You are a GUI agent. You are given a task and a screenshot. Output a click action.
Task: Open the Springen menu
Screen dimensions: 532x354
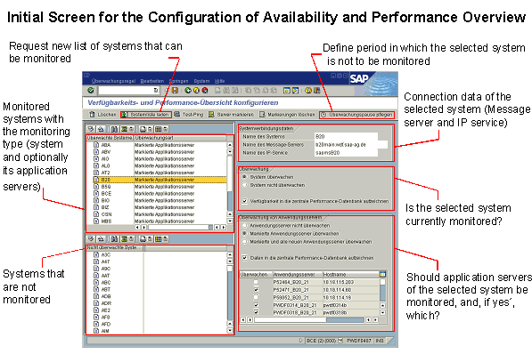point(178,81)
